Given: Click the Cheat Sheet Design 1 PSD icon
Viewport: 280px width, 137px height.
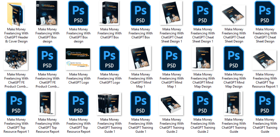Looking at the screenshot, I should [x=203, y=13].
